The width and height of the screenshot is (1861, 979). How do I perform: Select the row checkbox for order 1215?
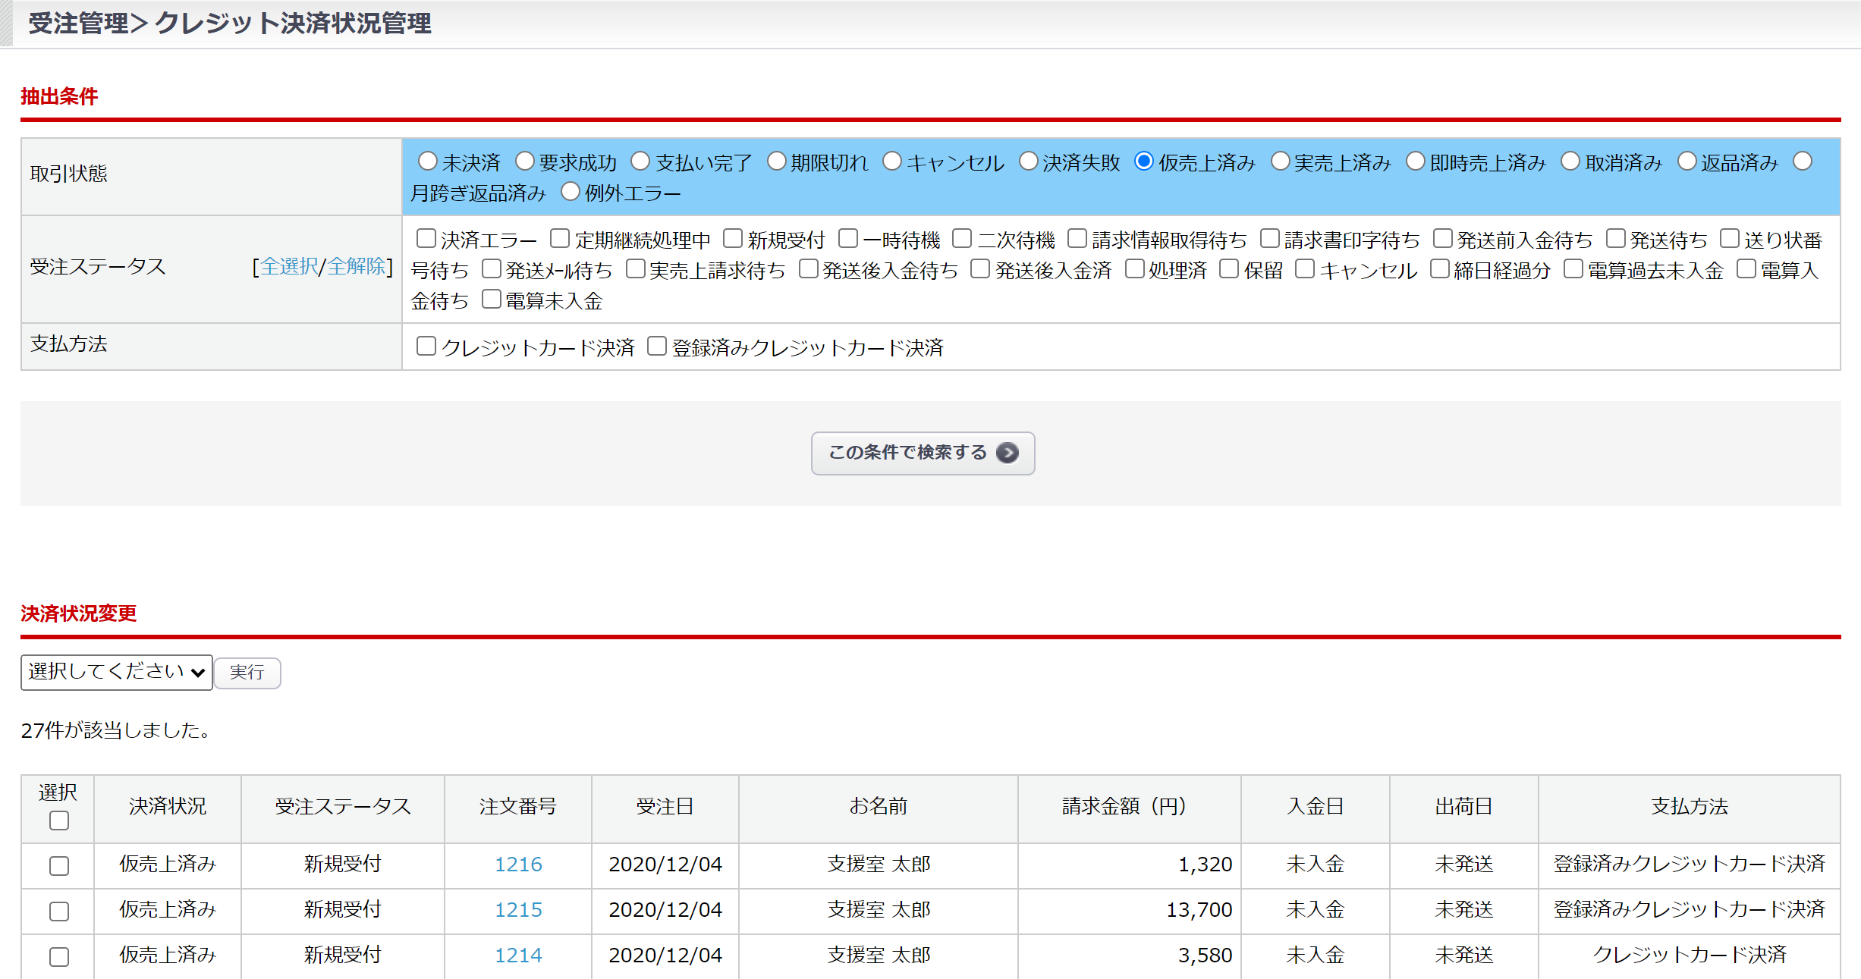(x=58, y=911)
